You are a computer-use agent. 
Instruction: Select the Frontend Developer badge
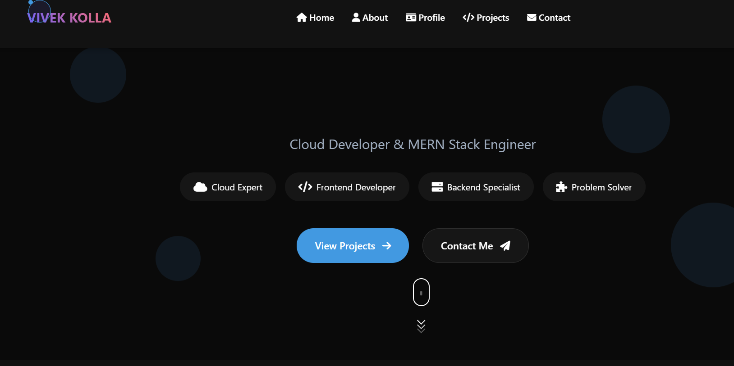(x=347, y=187)
